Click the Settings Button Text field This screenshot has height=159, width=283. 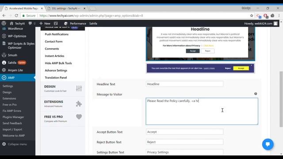click(x=184, y=152)
